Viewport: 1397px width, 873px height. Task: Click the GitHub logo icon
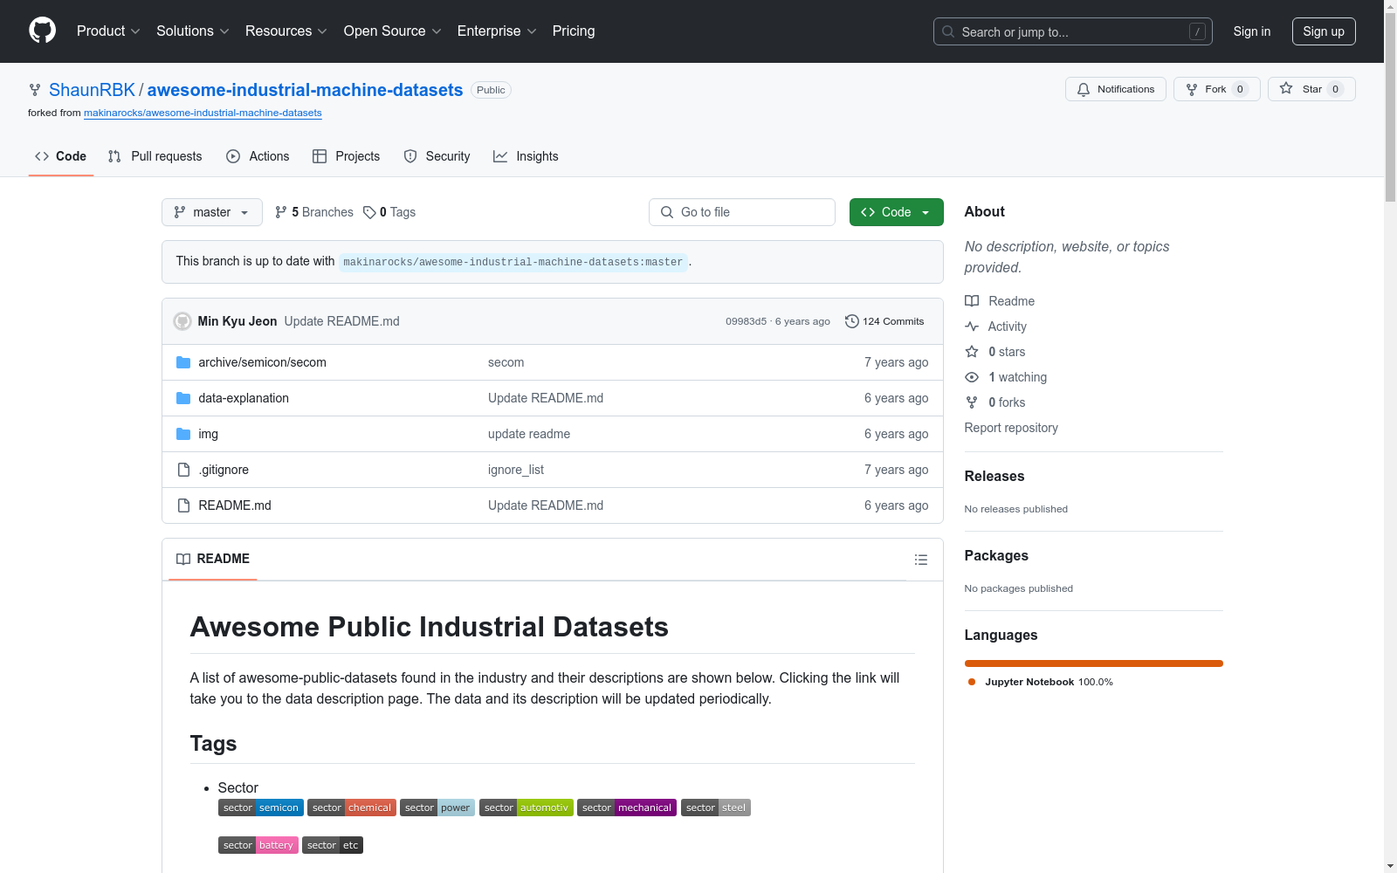(42, 31)
